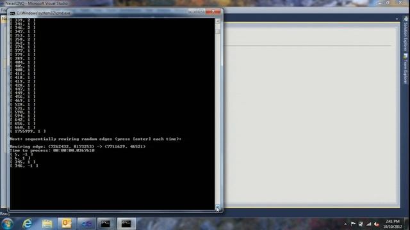Restore down the Visual Studio window

coord(388,3)
